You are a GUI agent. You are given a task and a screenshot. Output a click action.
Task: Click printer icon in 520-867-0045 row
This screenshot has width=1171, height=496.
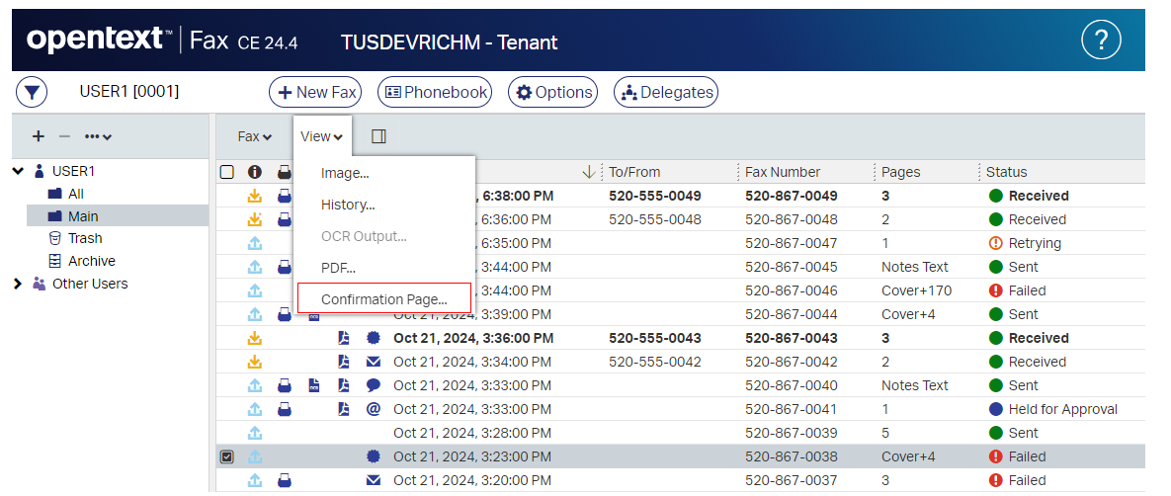pyautogui.click(x=285, y=267)
